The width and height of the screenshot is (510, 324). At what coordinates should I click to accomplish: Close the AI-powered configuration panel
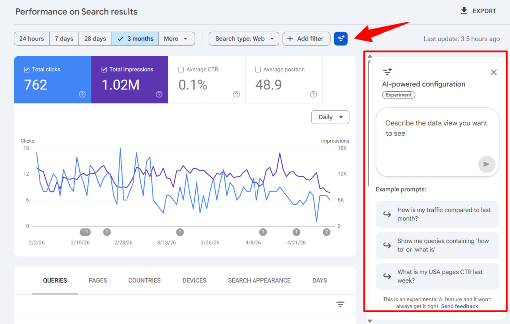[494, 72]
